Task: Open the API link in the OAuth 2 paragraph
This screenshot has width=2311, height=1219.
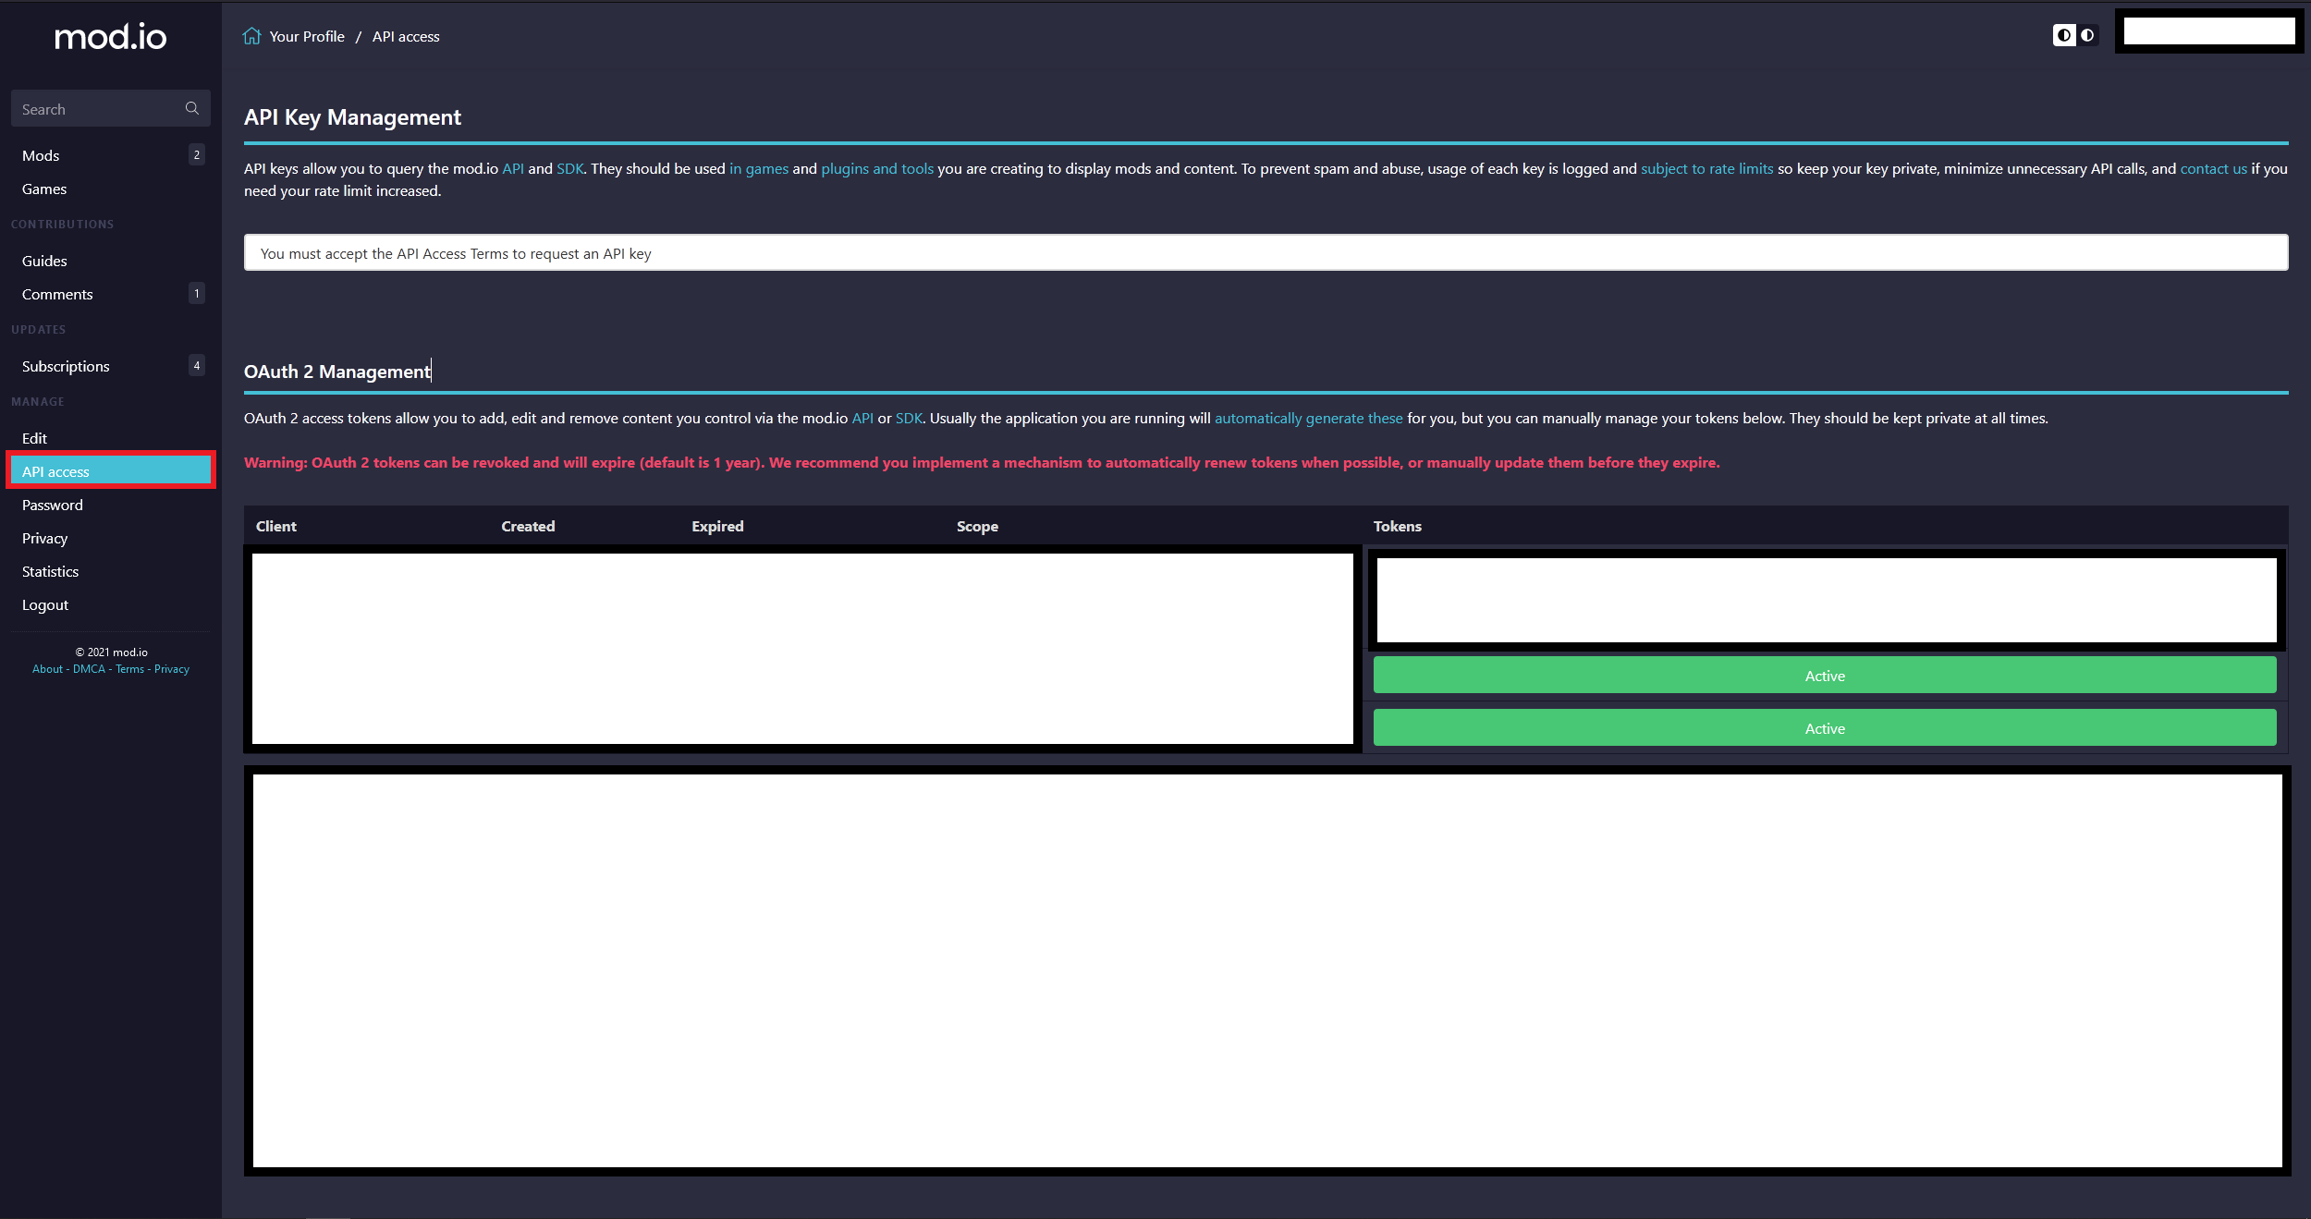Action: coord(862,418)
